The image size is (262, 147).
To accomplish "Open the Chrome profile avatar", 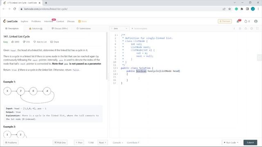I will click(253, 9).
